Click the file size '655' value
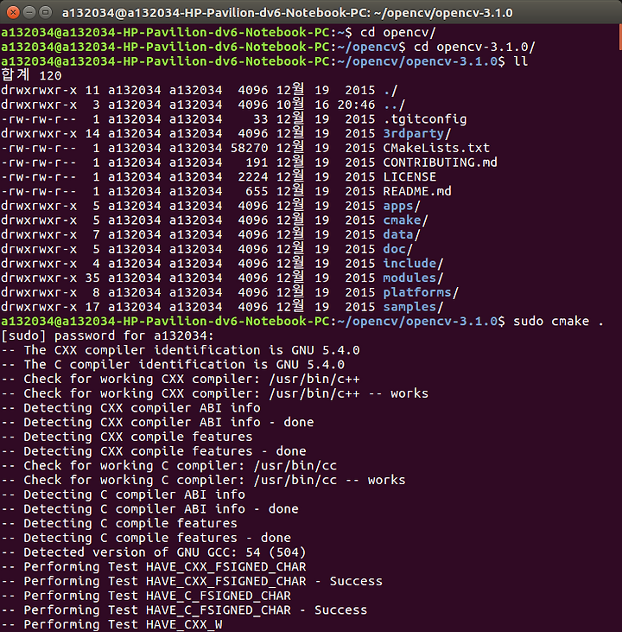 257,191
